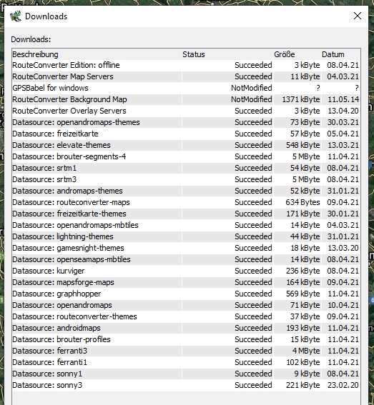Image resolution: width=374 pixels, height=405 pixels.
Task: Select Datasource: brouter-profiles row
Action: coord(186,340)
